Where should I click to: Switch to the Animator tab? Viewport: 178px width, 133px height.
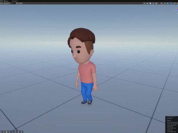click(x=15, y=1)
